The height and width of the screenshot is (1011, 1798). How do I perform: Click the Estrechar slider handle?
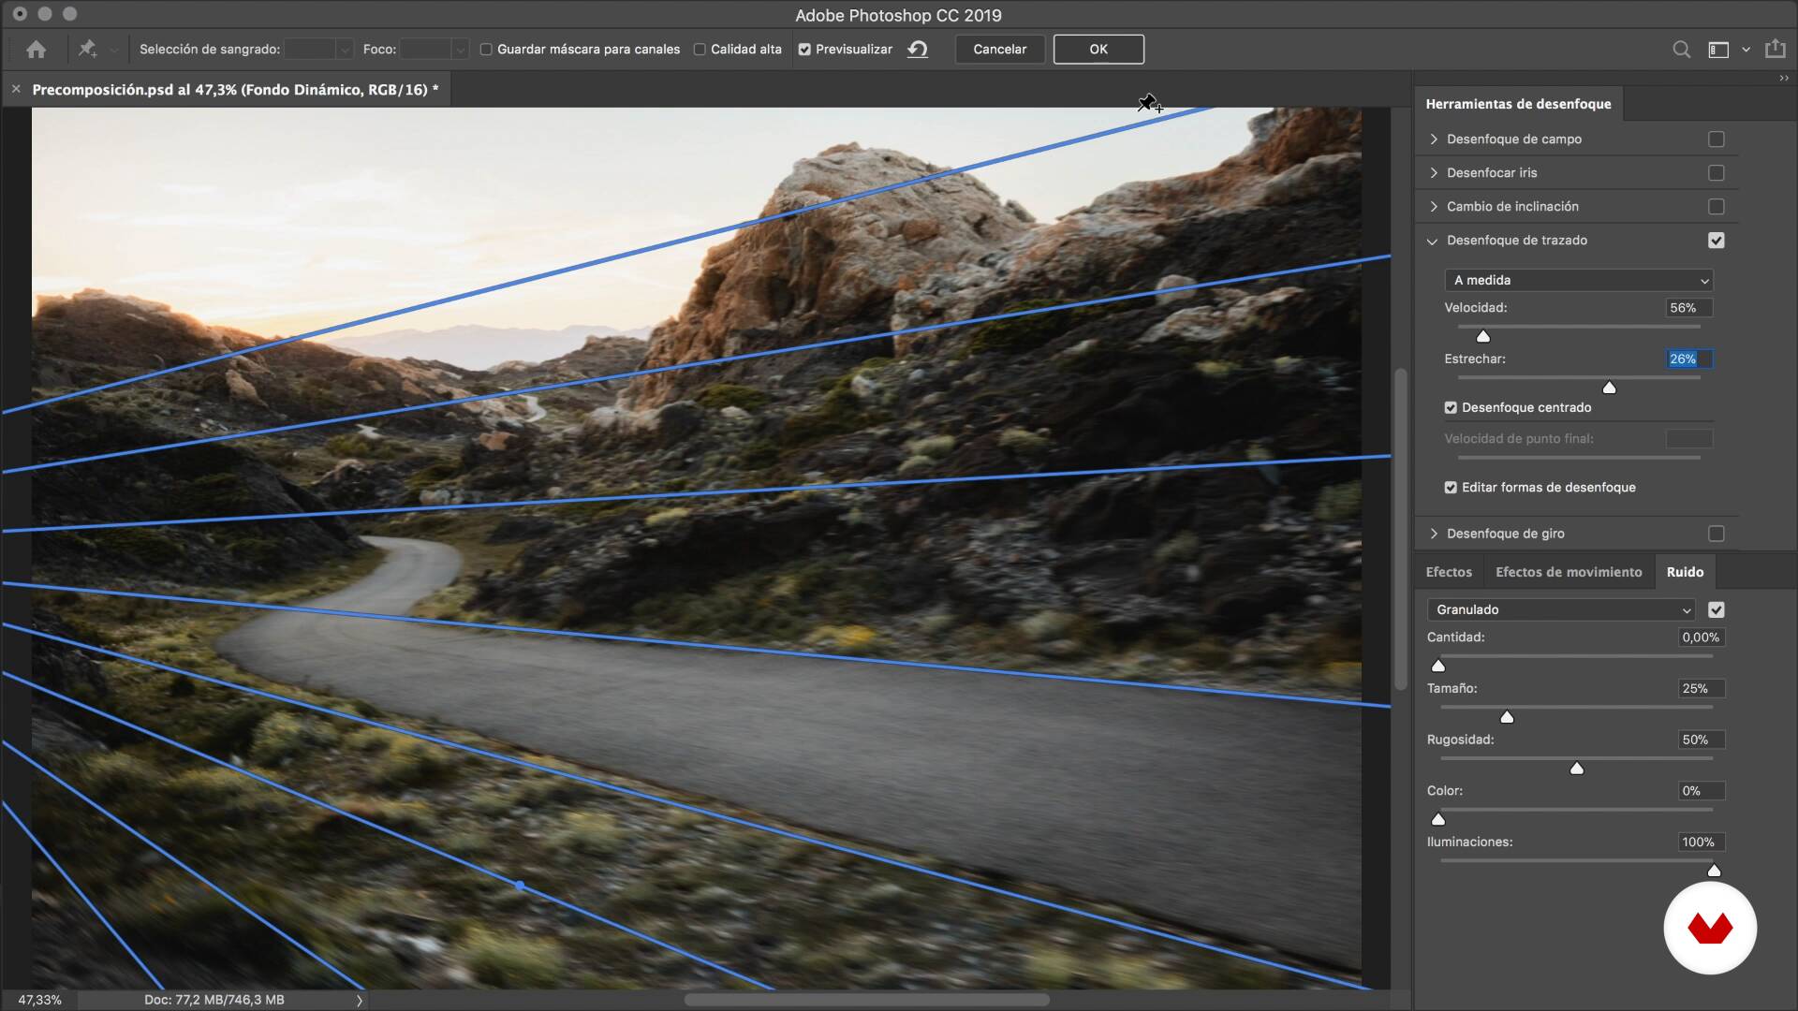coord(1609,388)
